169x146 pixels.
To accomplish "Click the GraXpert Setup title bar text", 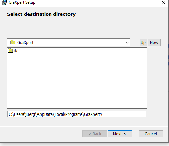I will 22,2.
